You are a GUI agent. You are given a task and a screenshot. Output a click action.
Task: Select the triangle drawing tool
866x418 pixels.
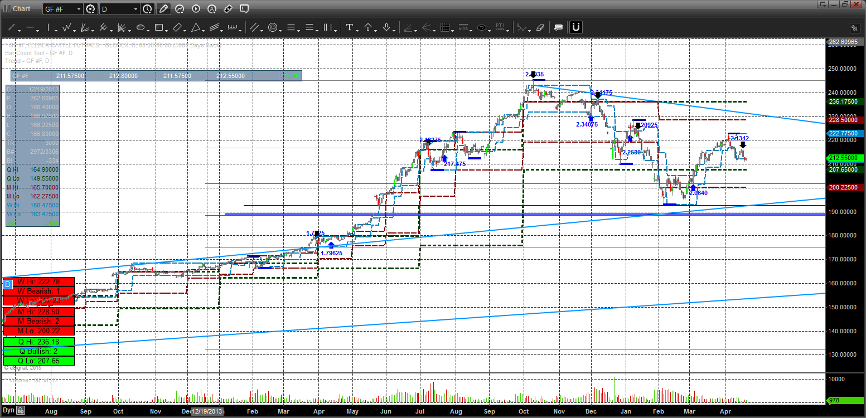click(196, 27)
